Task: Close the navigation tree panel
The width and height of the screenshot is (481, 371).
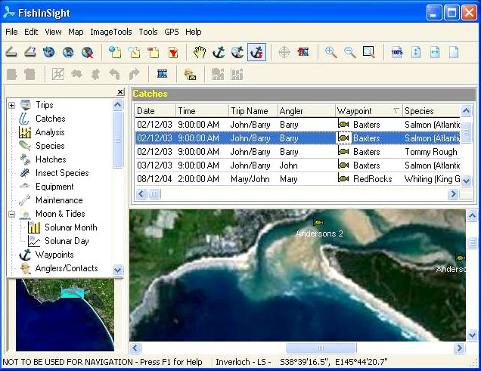Action: pyautogui.click(x=120, y=91)
